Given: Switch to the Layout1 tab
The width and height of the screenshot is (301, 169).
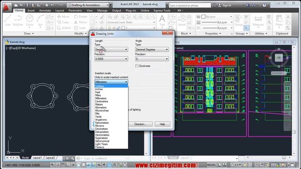Looking at the screenshot, I should click(x=37, y=158).
